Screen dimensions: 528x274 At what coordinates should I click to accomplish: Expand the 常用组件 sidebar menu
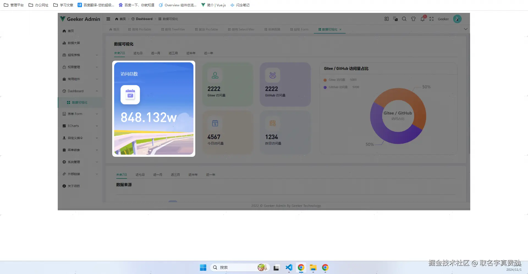(x=80, y=79)
